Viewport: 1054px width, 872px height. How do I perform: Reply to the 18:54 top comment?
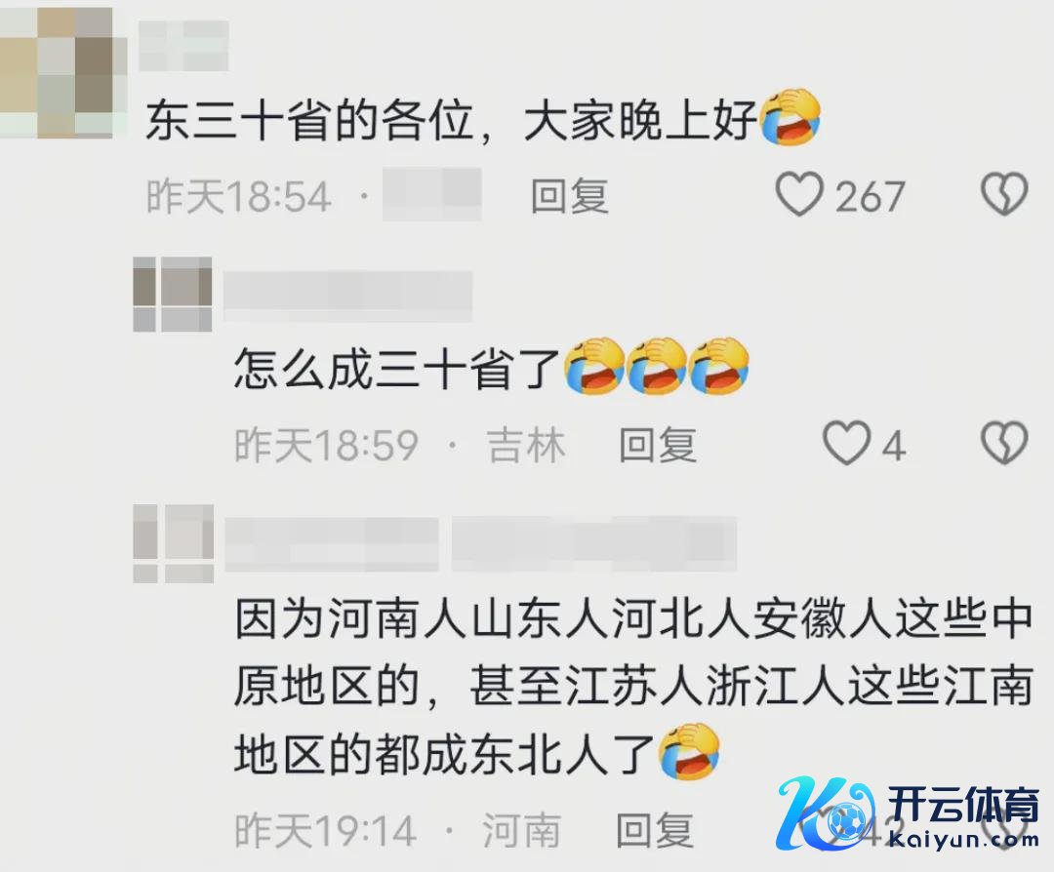(569, 196)
